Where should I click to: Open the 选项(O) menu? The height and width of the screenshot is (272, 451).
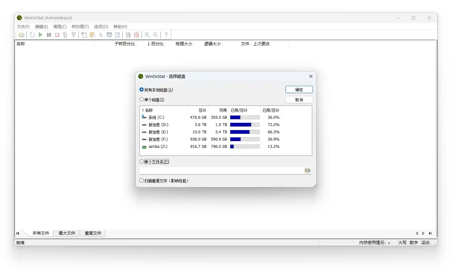coord(101,27)
